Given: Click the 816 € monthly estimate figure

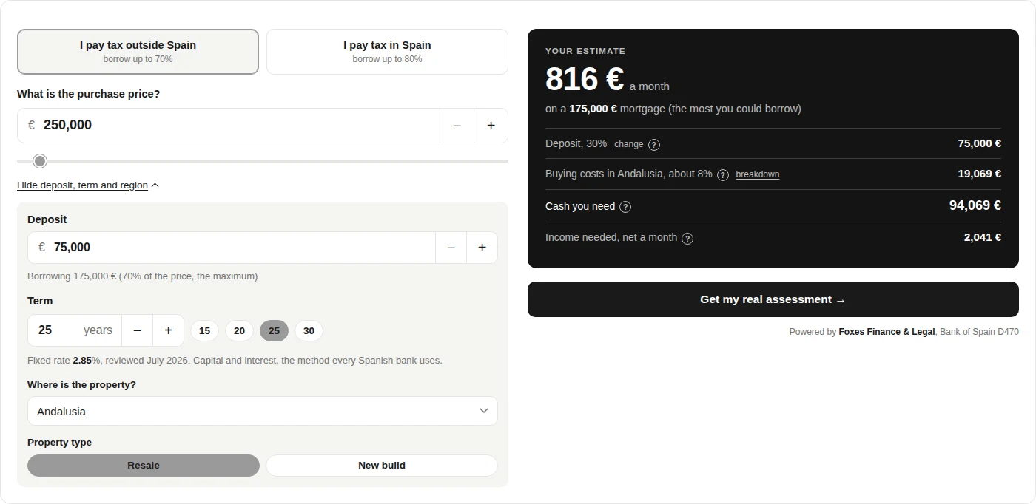Looking at the screenshot, I should tap(585, 79).
